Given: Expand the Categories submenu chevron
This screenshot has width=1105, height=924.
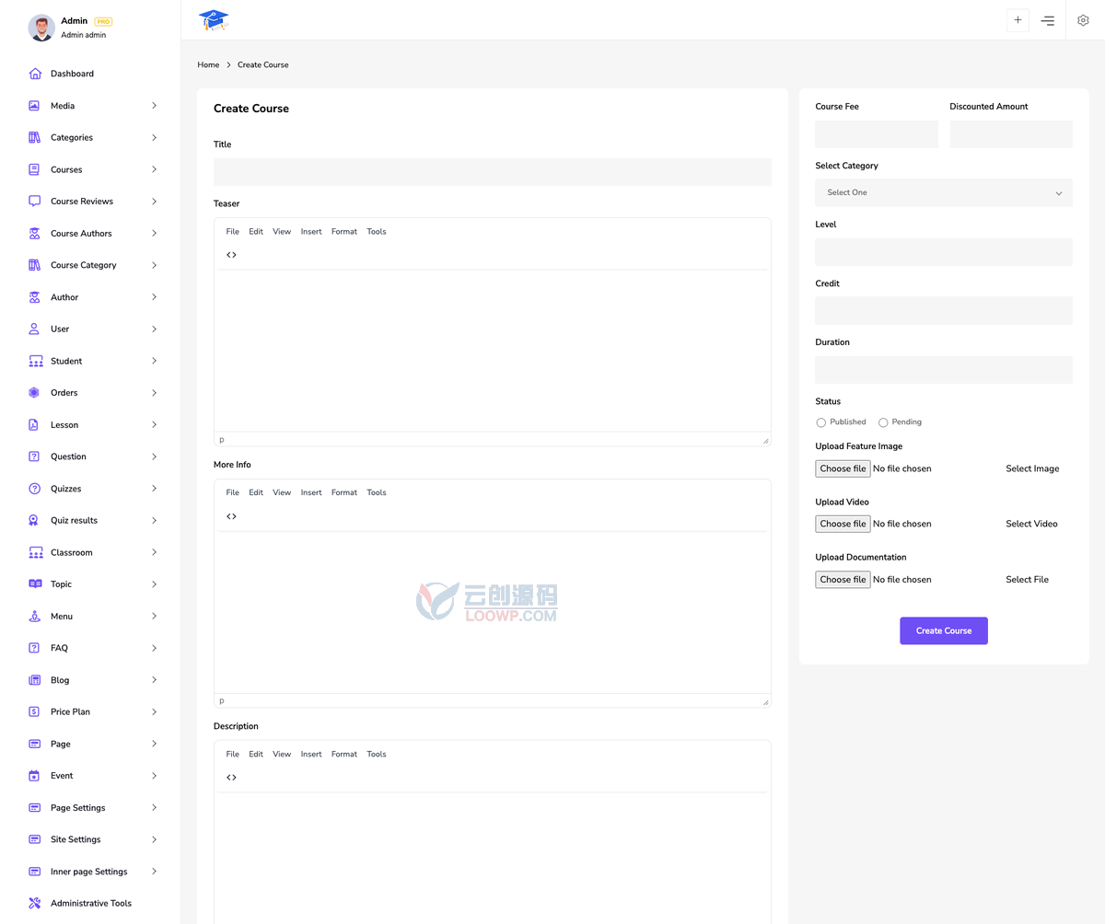Looking at the screenshot, I should tap(155, 137).
